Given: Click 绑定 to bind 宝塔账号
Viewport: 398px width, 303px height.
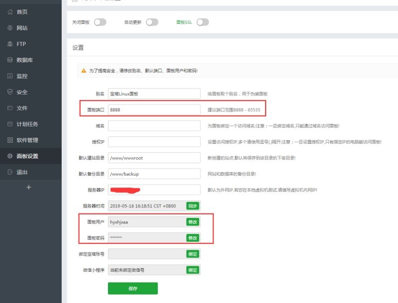Looking at the screenshot, I should [193, 254].
